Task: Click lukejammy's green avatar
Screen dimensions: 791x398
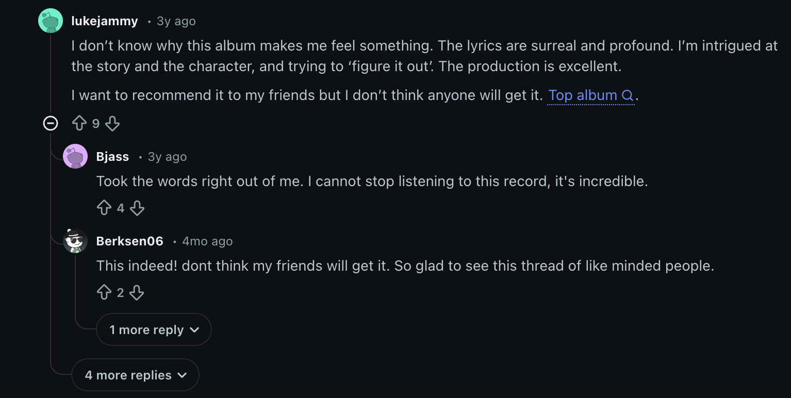Action: pyautogui.click(x=51, y=21)
